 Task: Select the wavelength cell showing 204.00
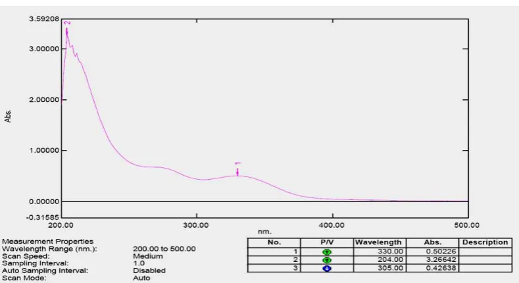tap(380, 260)
